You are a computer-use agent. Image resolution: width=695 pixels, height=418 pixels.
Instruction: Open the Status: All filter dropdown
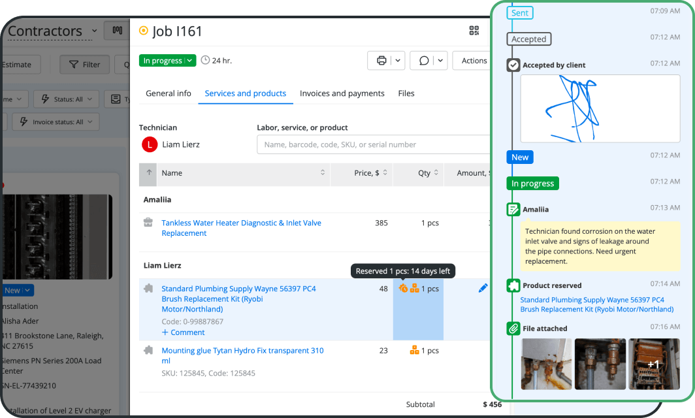click(67, 99)
